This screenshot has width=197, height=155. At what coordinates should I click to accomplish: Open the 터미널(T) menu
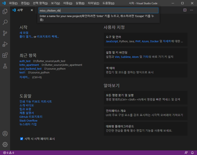tap(94, 3)
